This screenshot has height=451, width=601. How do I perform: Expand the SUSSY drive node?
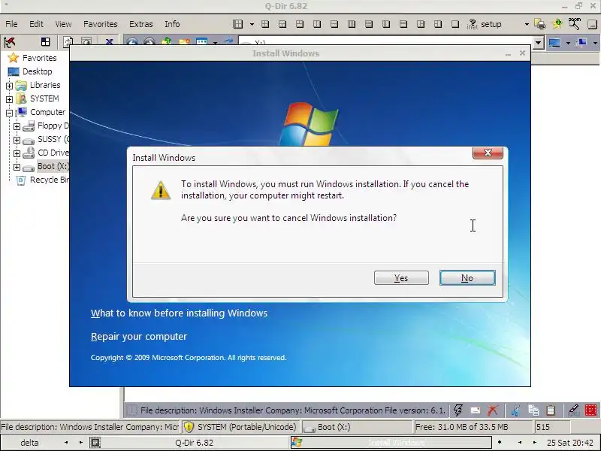(x=17, y=140)
